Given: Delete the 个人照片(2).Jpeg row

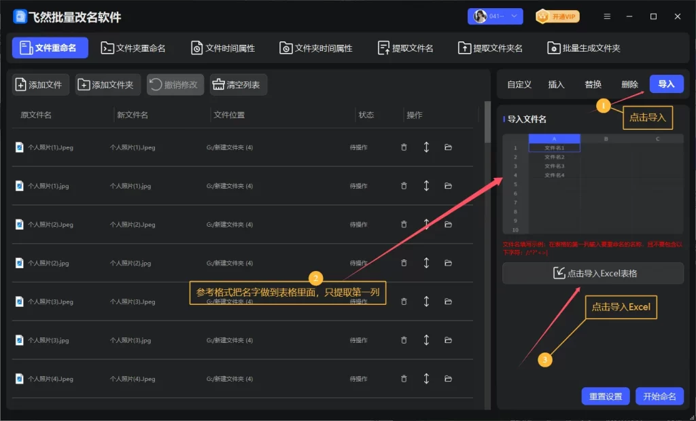Looking at the screenshot, I should [404, 225].
